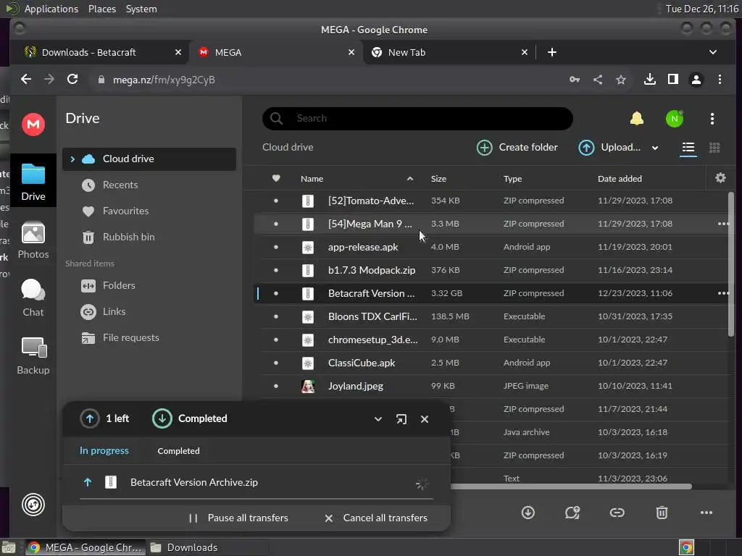Open shared Folders item

[149, 285]
